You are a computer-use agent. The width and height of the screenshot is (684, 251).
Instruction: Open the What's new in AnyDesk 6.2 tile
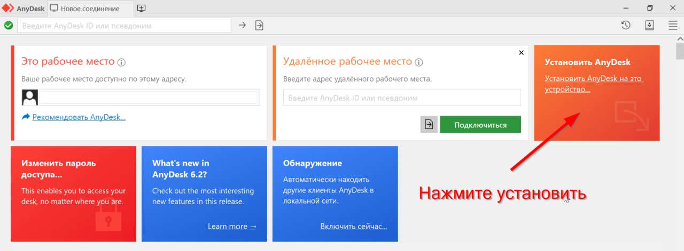[x=204, y=193]
